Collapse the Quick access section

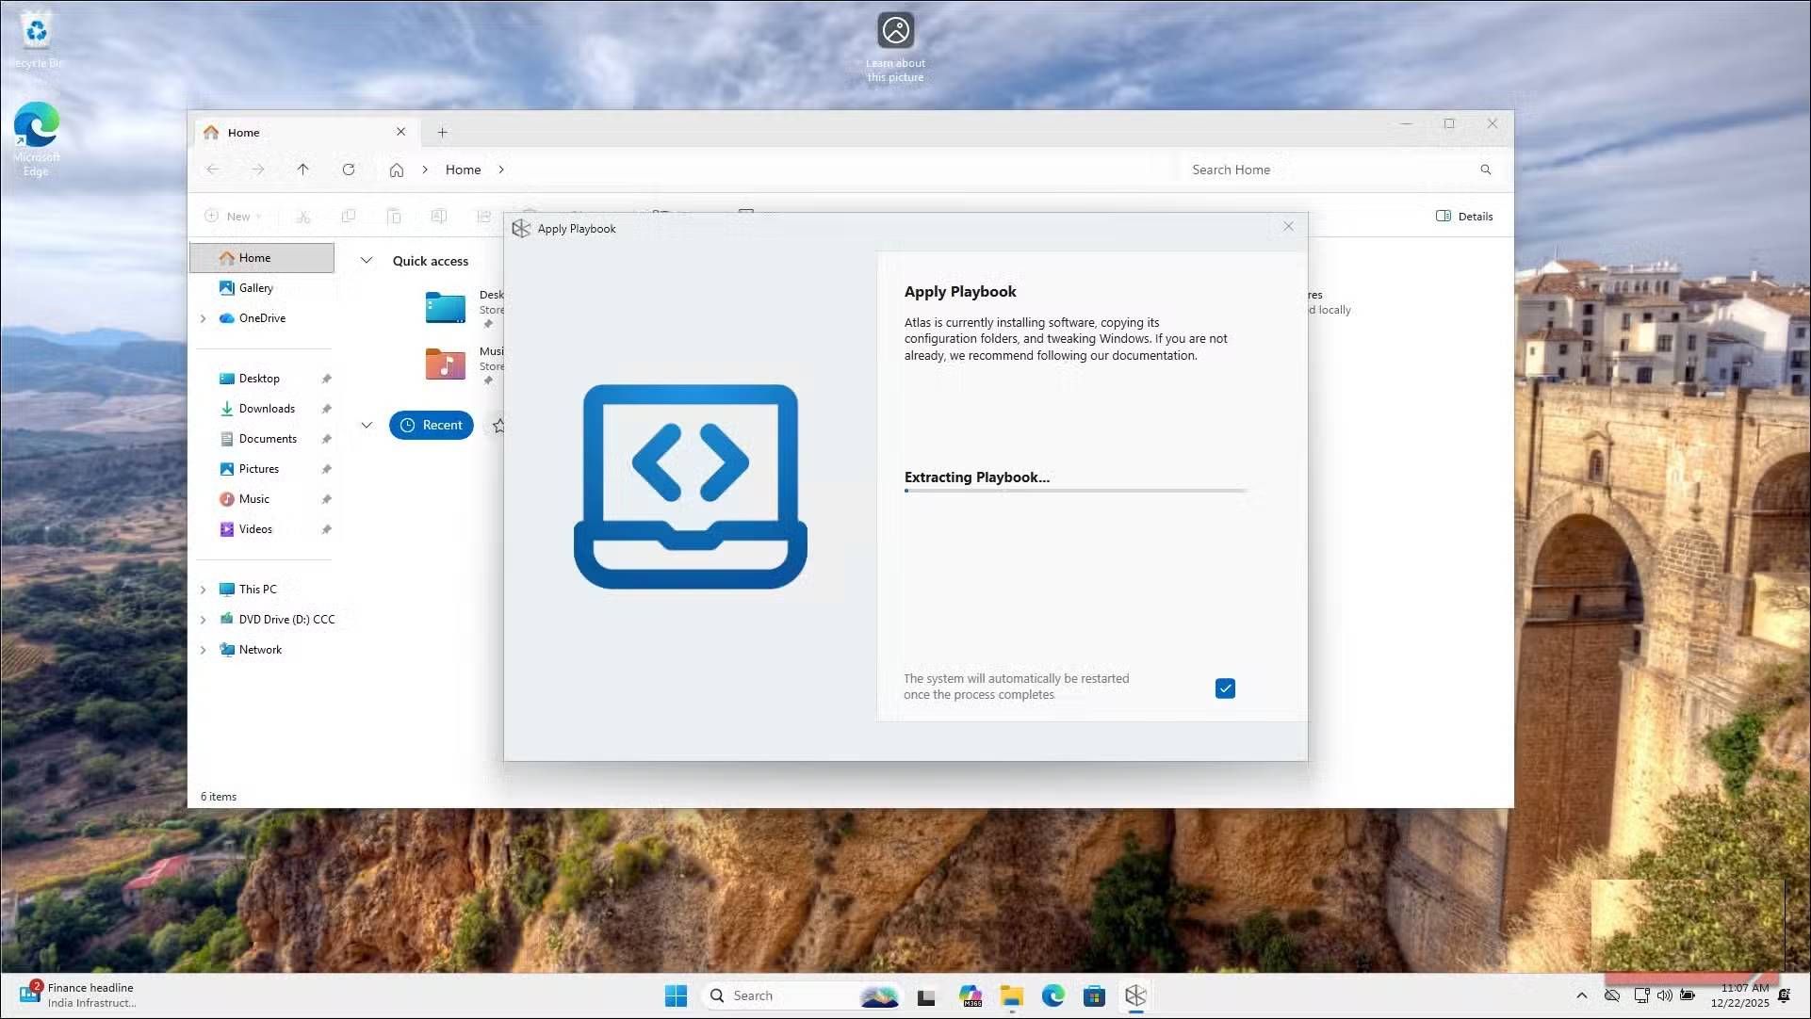click(367, 261)
